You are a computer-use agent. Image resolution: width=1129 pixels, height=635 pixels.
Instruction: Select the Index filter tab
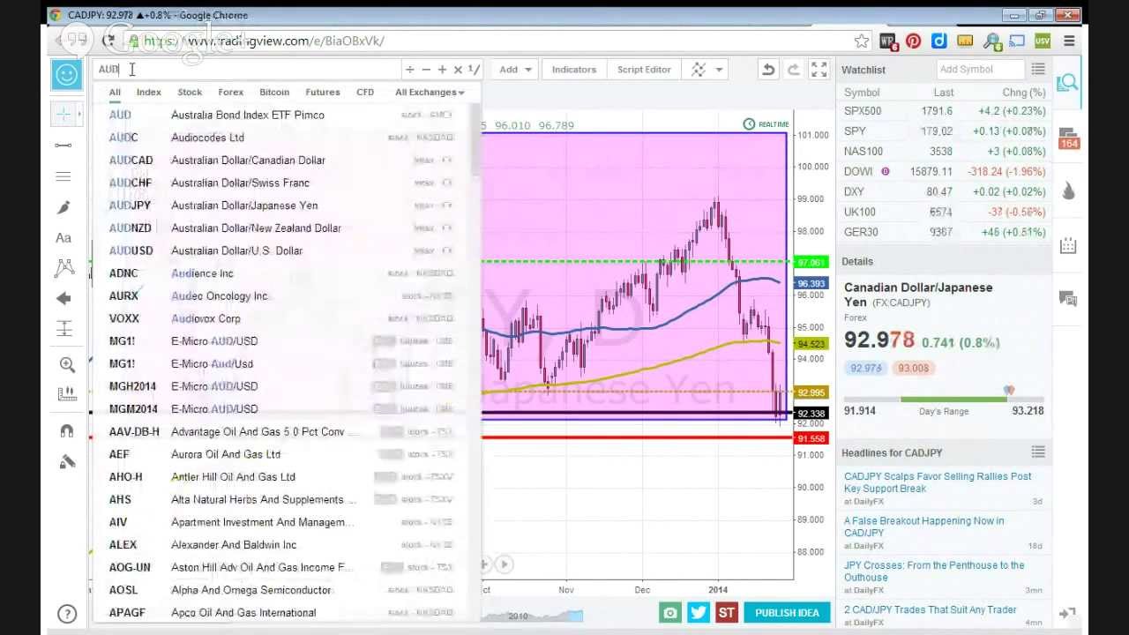pos(148,92)
